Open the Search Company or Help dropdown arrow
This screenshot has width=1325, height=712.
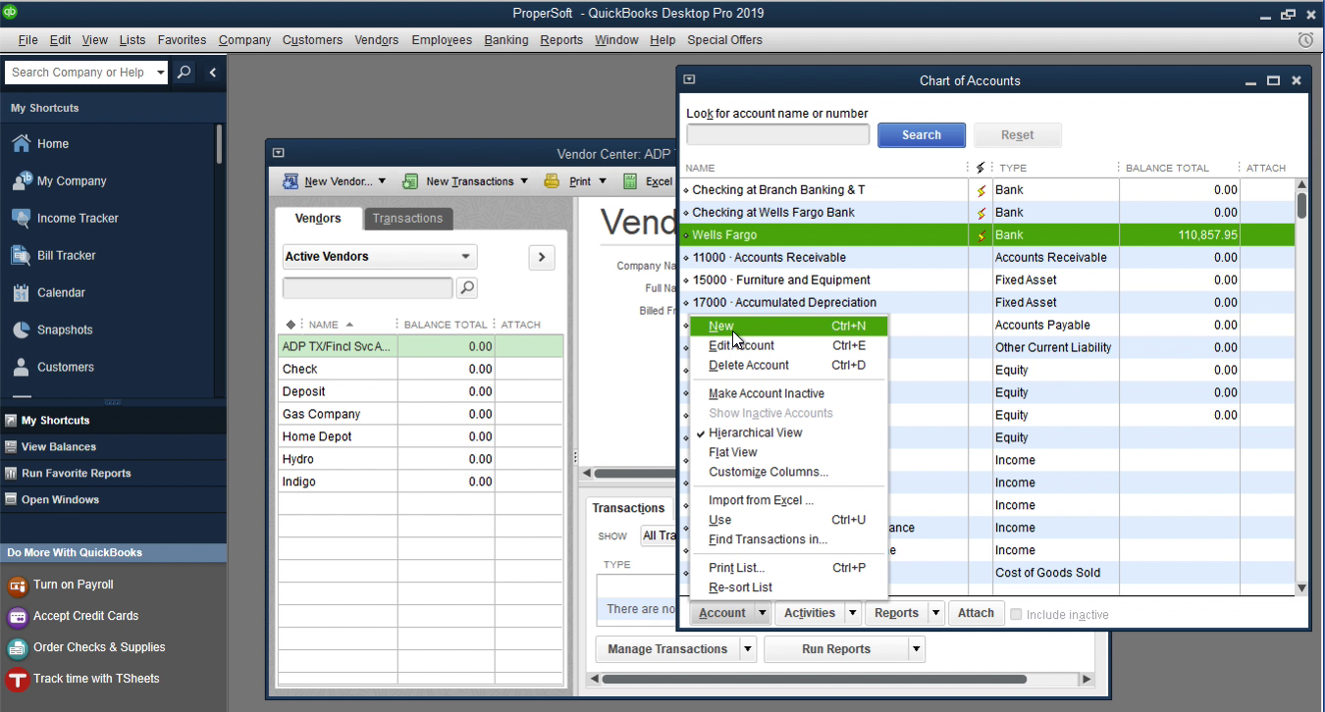(161, 73)
